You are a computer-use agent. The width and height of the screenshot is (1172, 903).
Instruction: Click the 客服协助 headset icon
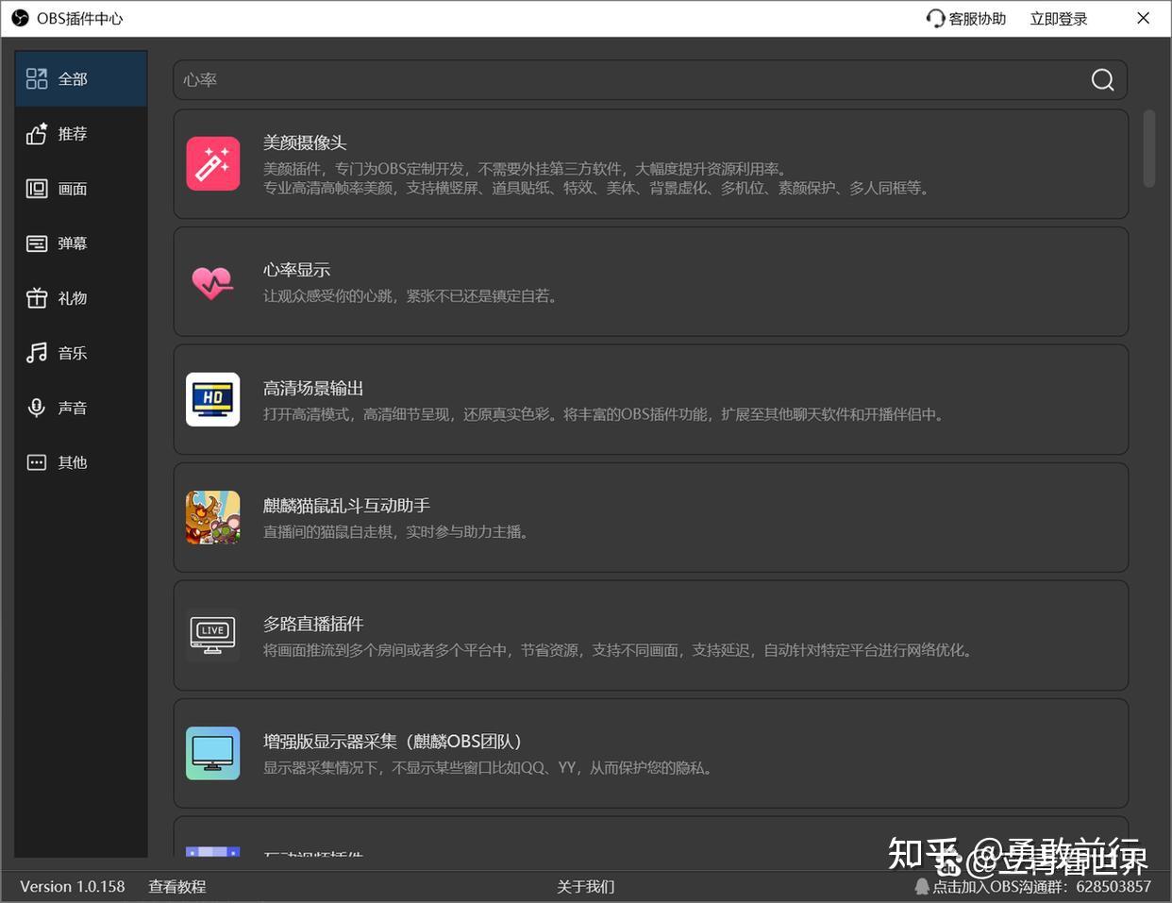(935, 19)
